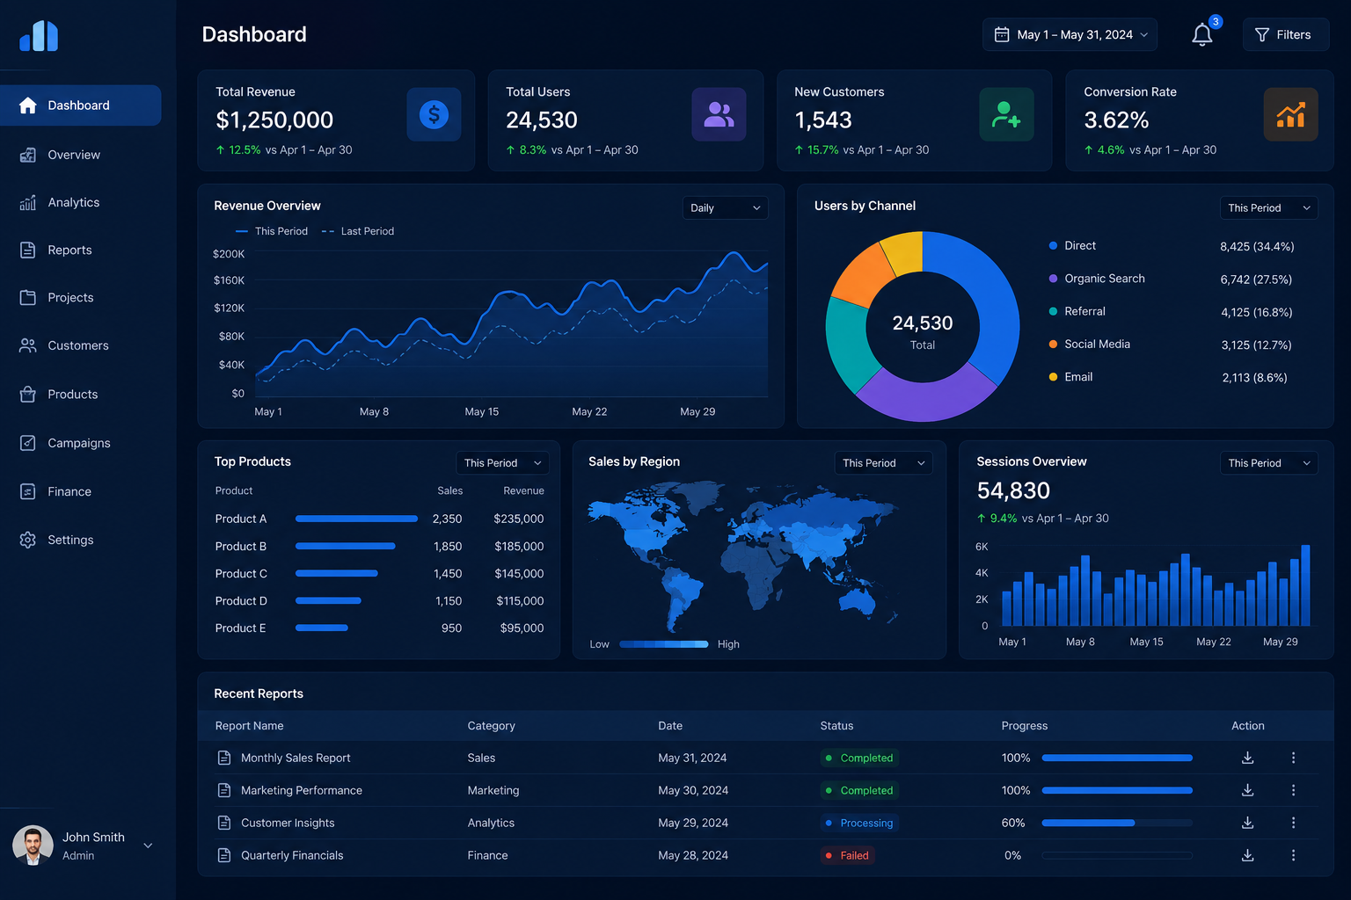Open the Filters button
The height and width of the screenshot is (900, 1351).
pos(1285,34)
